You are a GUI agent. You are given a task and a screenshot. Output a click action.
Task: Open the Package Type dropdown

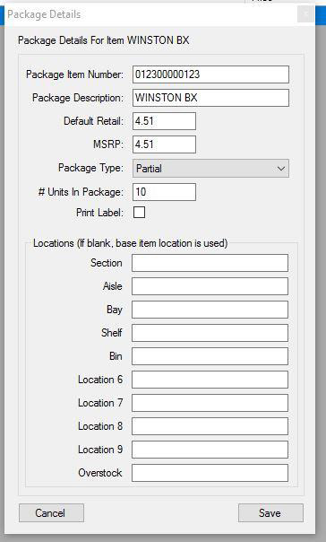[x=210, y=169]
